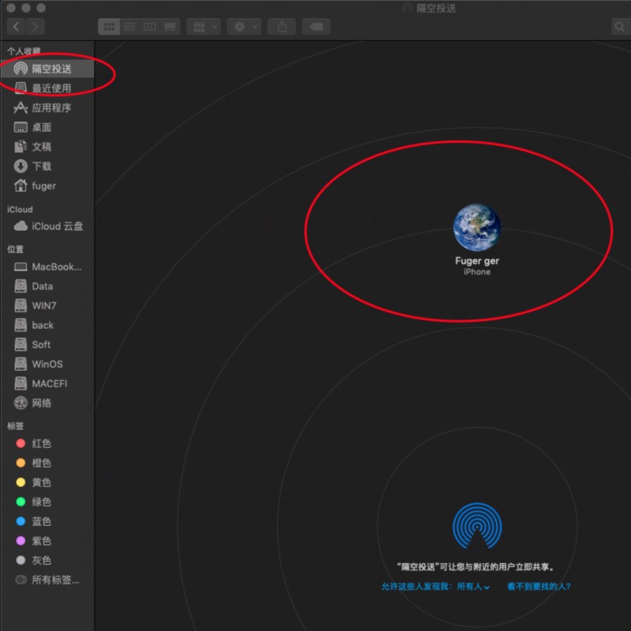631x631 pixels.
Task: Open 最近使用 in the sidebar
Action: pos(47,88)
